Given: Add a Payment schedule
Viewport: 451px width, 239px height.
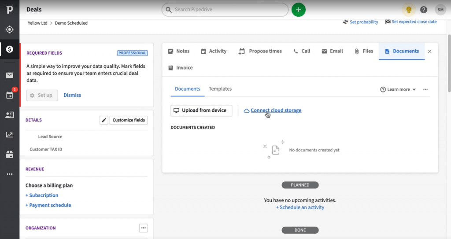Looking at the screenshot, I should [x=48, y=205].
